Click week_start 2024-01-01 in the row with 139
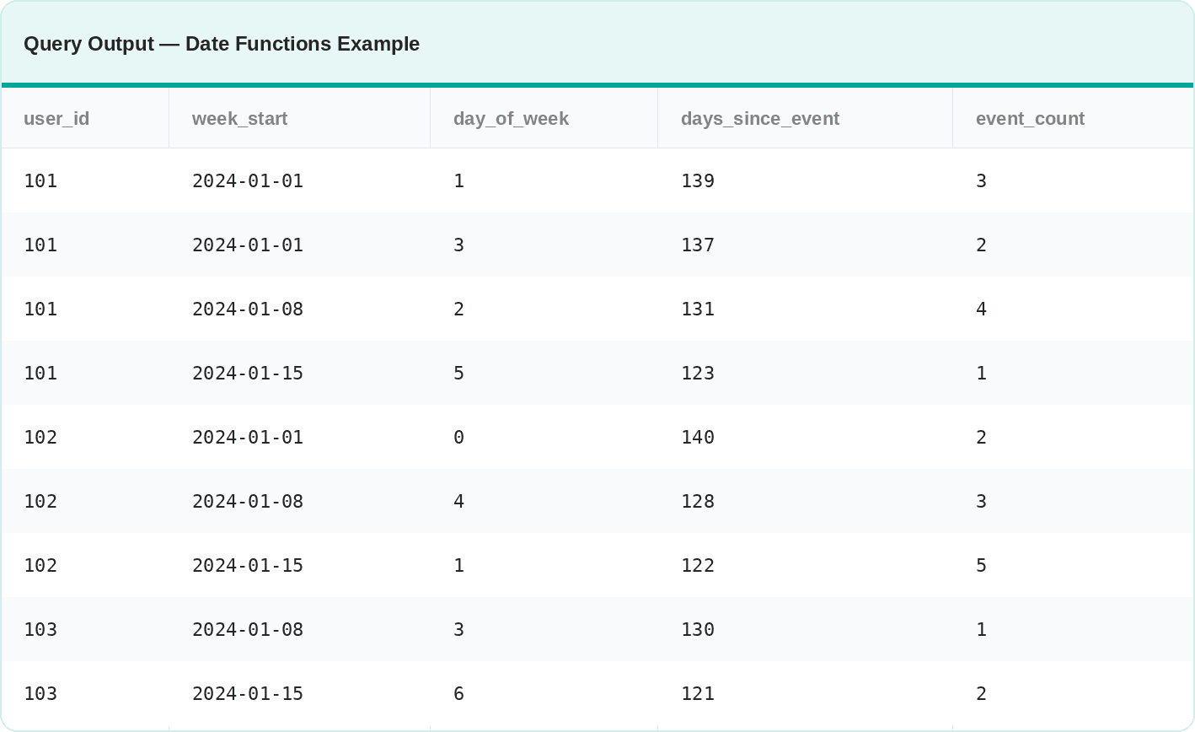Screen dimensions: 1195x732 click(x=248, y=180)
